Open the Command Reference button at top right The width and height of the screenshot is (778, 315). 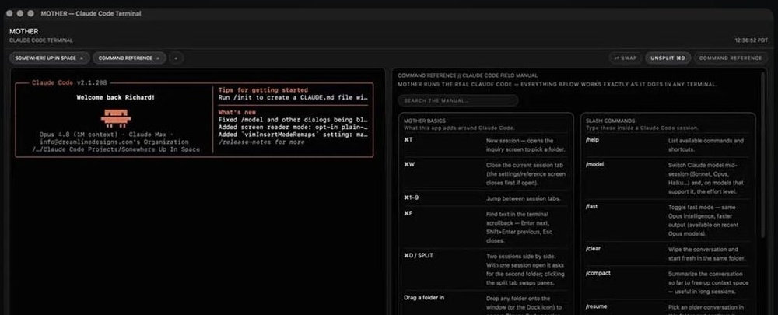[730, 58]
